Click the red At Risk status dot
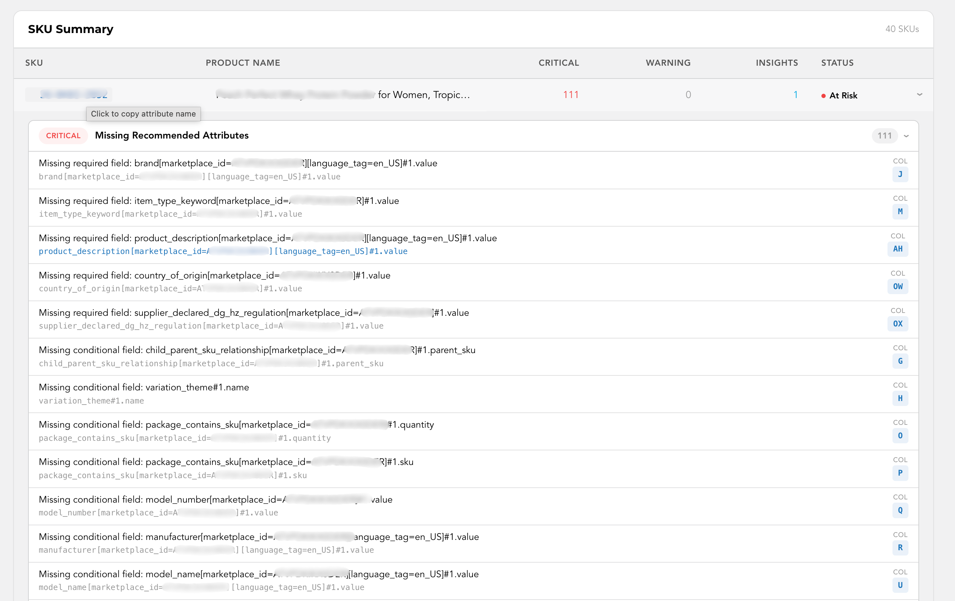This screenshot has width=955, height=601. tap(823, 95)
